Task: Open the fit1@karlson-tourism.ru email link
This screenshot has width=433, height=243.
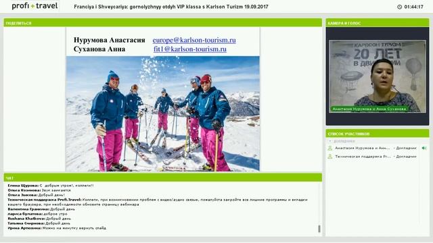Action: coord(190,49)
